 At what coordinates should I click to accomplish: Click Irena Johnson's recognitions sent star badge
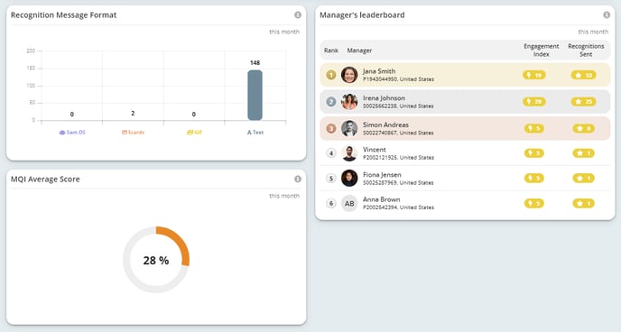pos(583,102)
